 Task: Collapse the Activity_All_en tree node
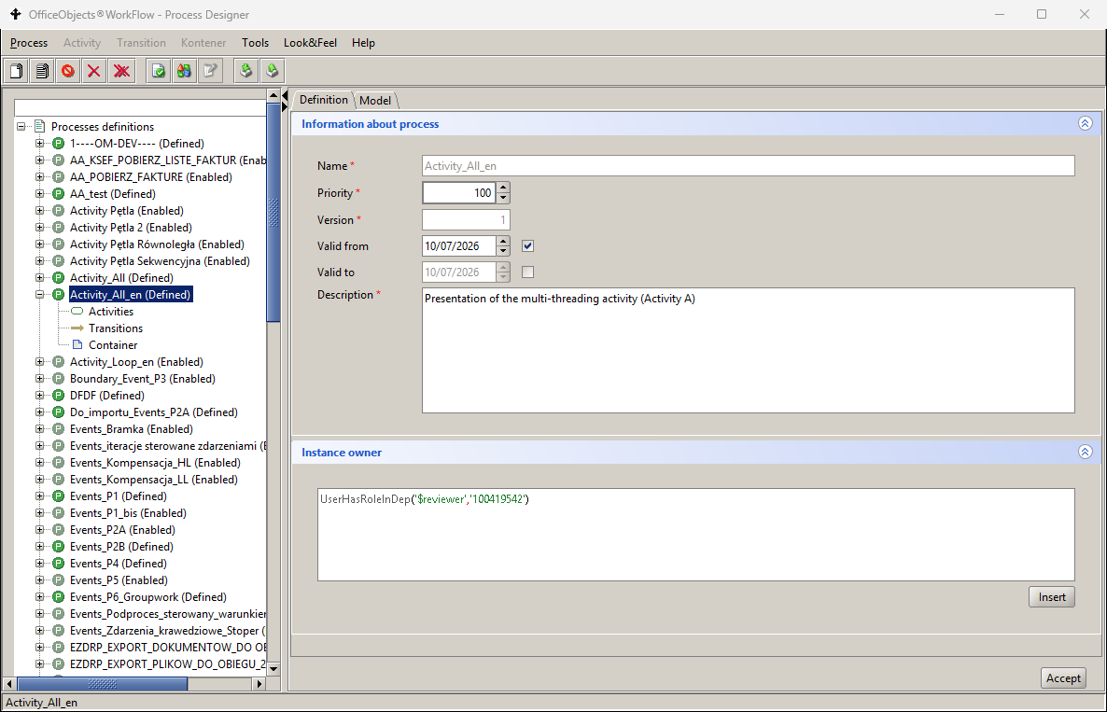(40, 295)
